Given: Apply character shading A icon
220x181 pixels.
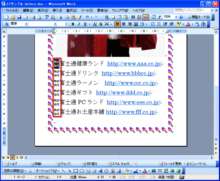Looking at the screenshot, I should click(101, 24).
